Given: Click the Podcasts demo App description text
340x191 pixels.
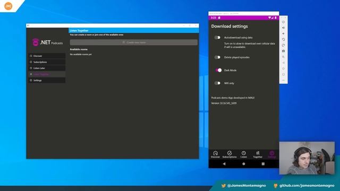Looking at the screenshot, I should (233, 98).
